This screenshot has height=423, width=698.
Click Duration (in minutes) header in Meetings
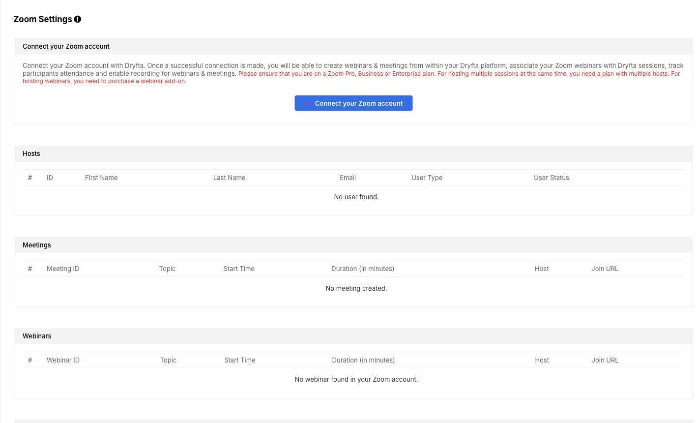click(x=363, y=269)
